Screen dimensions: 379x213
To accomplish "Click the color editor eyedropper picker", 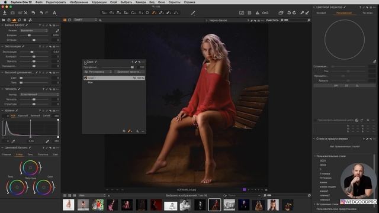I will [374, 62].
